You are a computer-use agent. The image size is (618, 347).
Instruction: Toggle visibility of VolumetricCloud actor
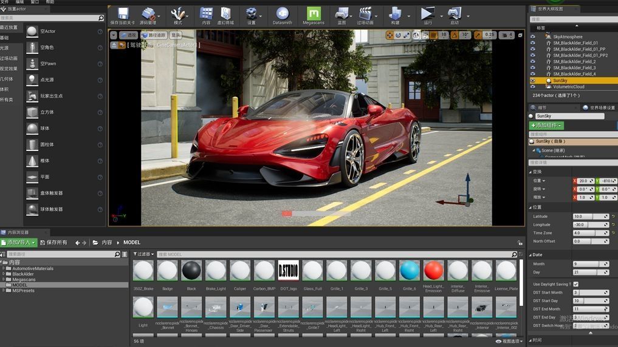533,87
